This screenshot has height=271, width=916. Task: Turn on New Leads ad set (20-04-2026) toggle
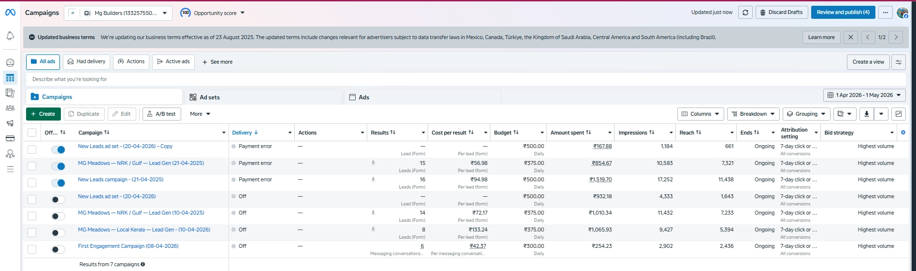click(x=58, y=200)
